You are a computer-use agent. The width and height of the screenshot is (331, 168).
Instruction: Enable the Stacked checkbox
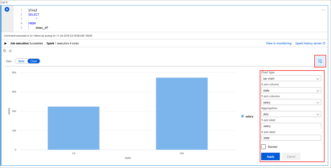[263, 146]
